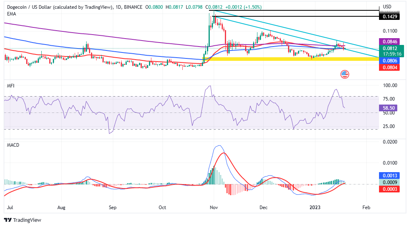410x227 pixels.
Task: Click the 58.50 MFI value tag
Action: [388, 108]
